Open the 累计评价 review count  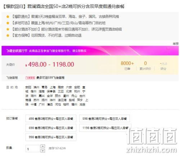[x=145, y=66]
